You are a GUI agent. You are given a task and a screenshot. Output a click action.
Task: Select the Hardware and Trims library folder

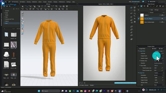coord(9,19)
